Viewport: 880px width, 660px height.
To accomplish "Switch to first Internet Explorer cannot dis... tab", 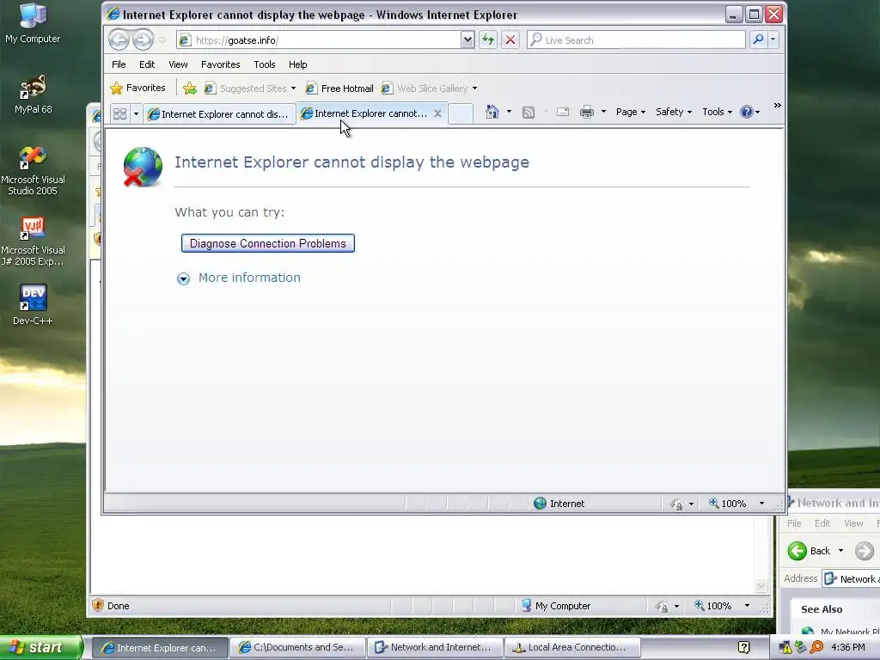I will [219, 114].
